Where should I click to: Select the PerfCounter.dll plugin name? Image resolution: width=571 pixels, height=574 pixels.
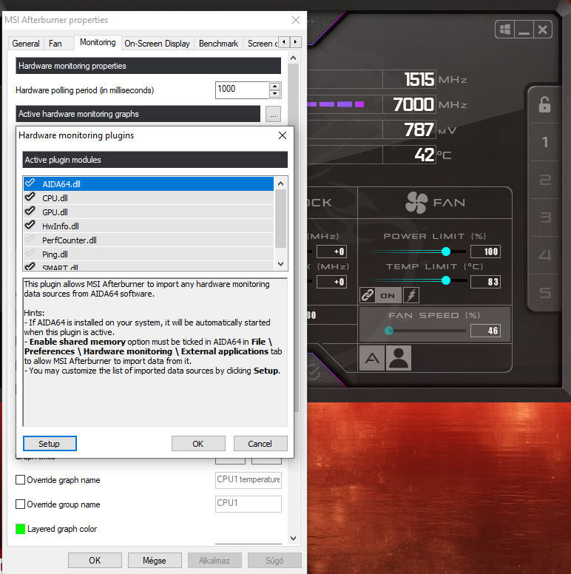click(70, 240)
